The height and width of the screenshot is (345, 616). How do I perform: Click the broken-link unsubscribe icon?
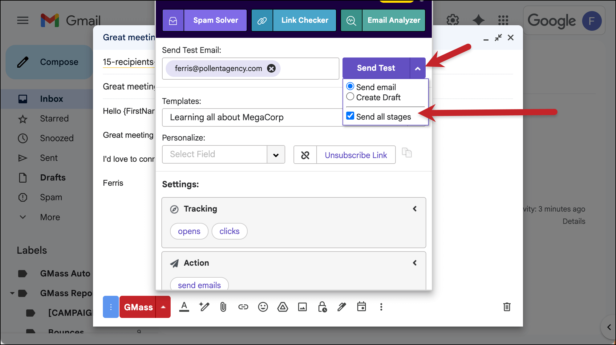(x=305, y=155)
